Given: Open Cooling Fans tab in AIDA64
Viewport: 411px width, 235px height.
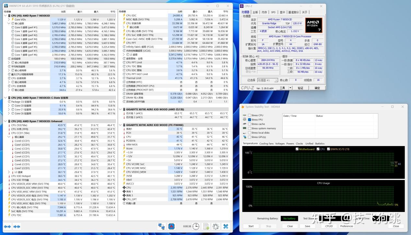Looking at the screenshot, I should [266, 143].
